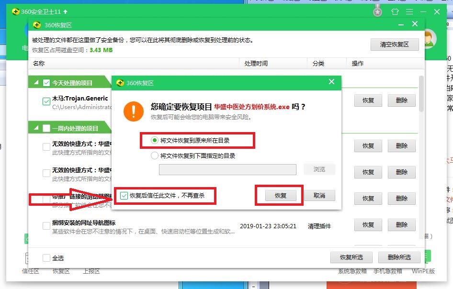Open 手机急救箱 in the main window
Image resolution: width=453 pixels, height=289 pixels.
[x=388, y=271]
